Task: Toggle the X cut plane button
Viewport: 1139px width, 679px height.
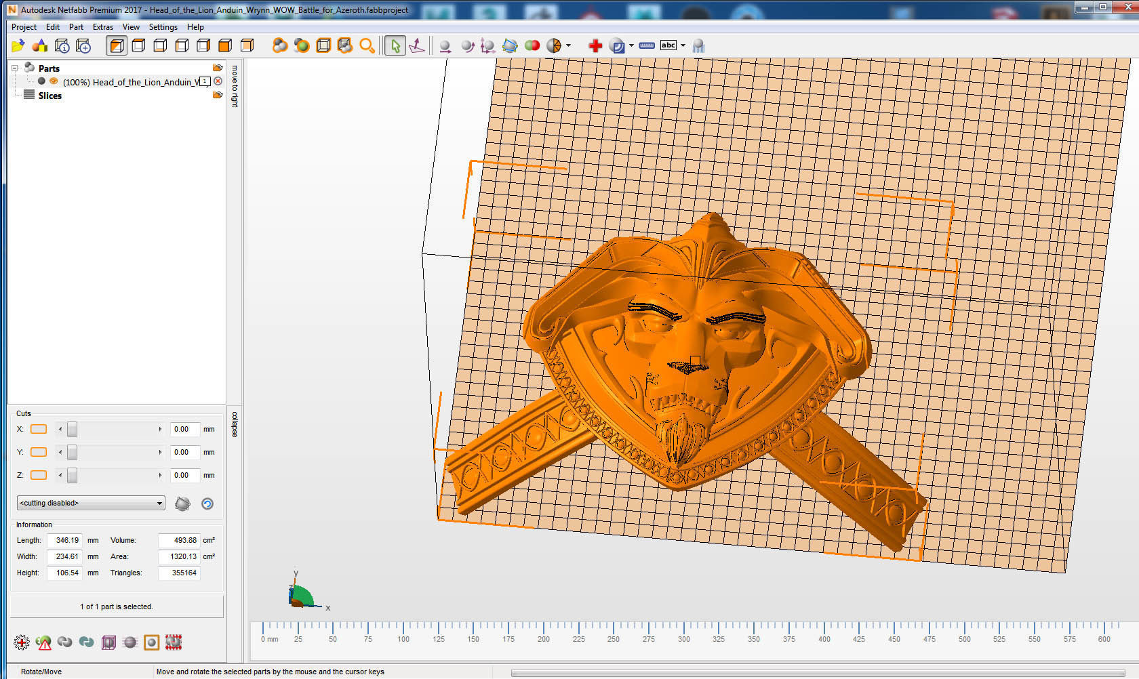Action: (x=39, y=429)
